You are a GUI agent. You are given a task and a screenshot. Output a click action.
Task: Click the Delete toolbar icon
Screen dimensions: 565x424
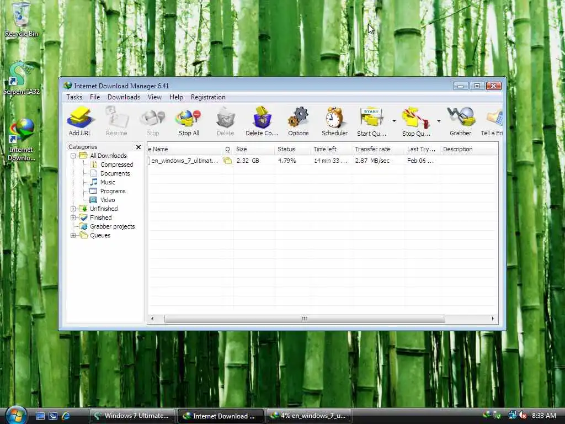tap(225, 121)
